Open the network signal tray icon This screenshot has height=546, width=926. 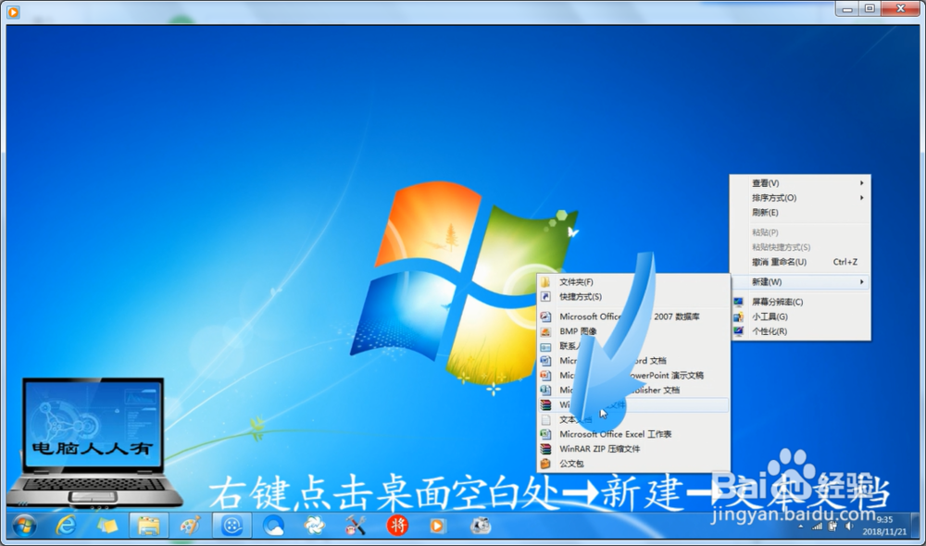pos(817,527)
